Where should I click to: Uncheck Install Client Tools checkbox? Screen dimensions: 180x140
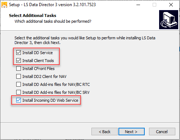18,61
